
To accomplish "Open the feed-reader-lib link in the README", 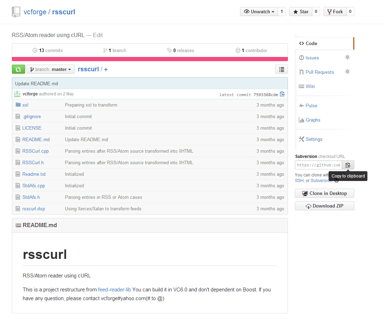I will coord(114,290).
